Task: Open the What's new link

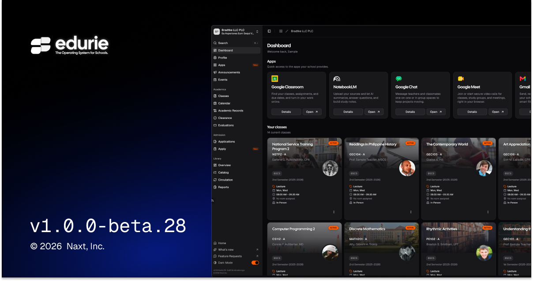Action: tap(236, 250)
